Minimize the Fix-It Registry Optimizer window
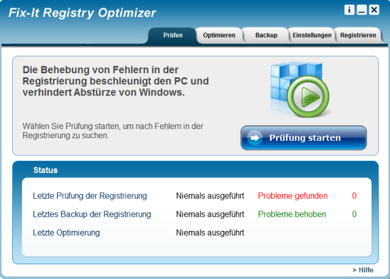This screenshot has width=390, height=279. coord(361,10)
